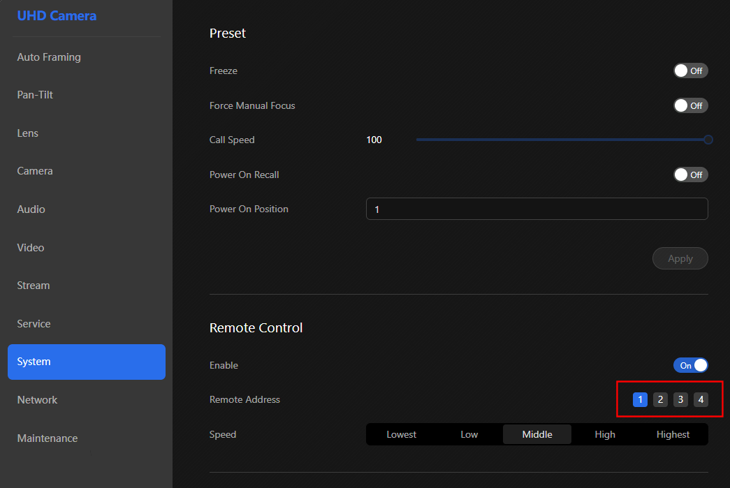
Task: Click the Power On Position input field
Action: pos(536,209)
